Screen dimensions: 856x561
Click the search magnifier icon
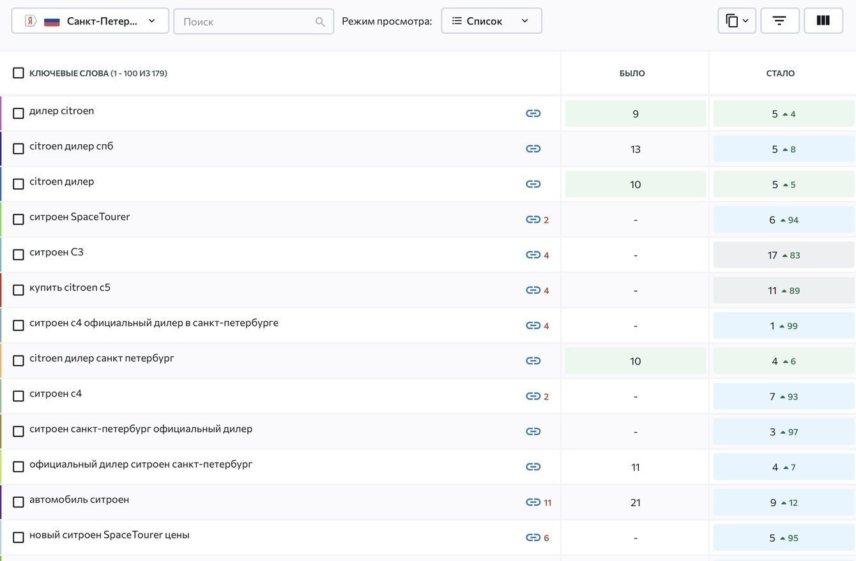pos(320,22)
